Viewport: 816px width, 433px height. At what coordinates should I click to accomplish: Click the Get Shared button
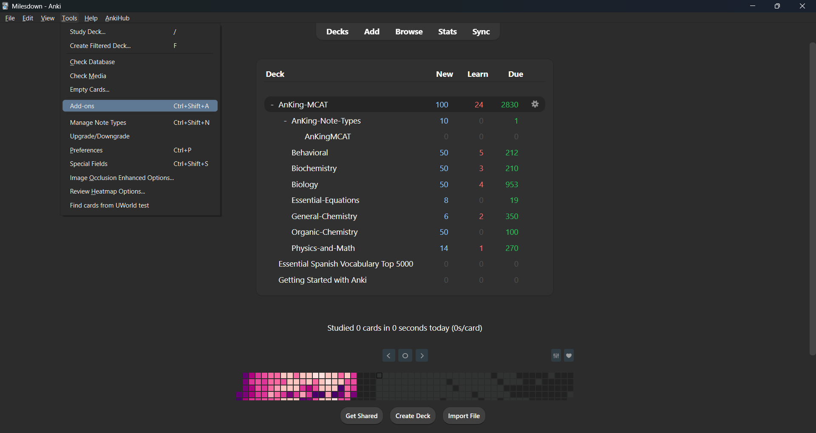coord(362,416)
